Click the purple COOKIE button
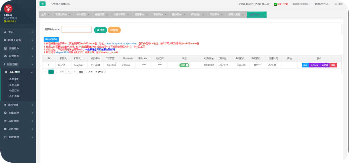 [x=315, y=65]
